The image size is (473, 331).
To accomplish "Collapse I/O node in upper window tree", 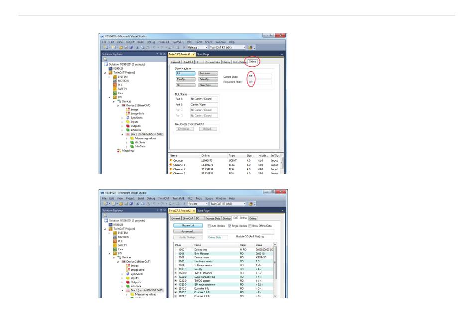I will tap(110, 98).
